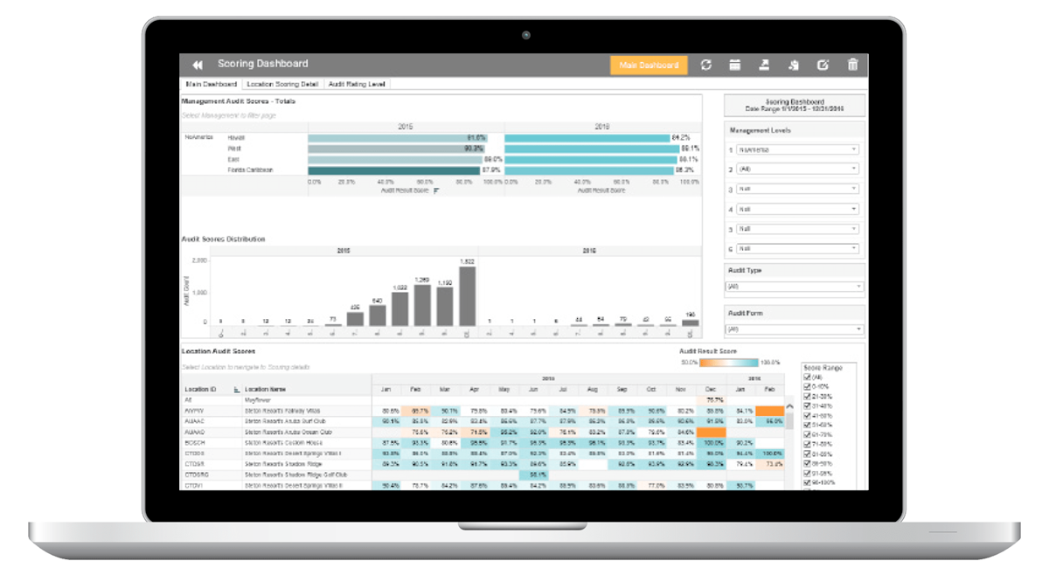Click the trash delete icon
This screenshot has width=1049, height=575.
(x=852, y=65)
